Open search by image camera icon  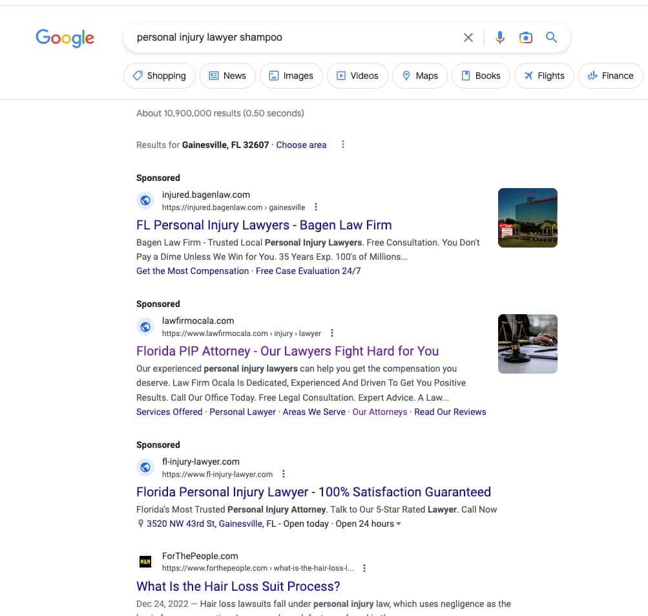pos(526,37)
